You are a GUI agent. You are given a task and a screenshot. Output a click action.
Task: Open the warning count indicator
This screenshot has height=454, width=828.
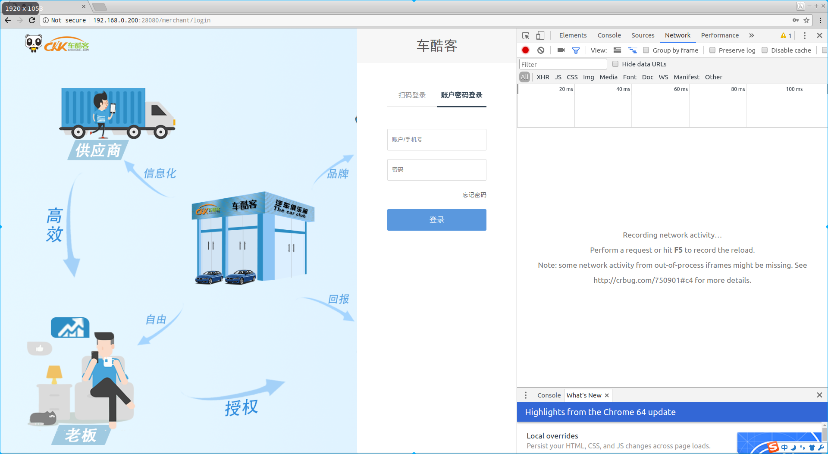pos(786,35)
